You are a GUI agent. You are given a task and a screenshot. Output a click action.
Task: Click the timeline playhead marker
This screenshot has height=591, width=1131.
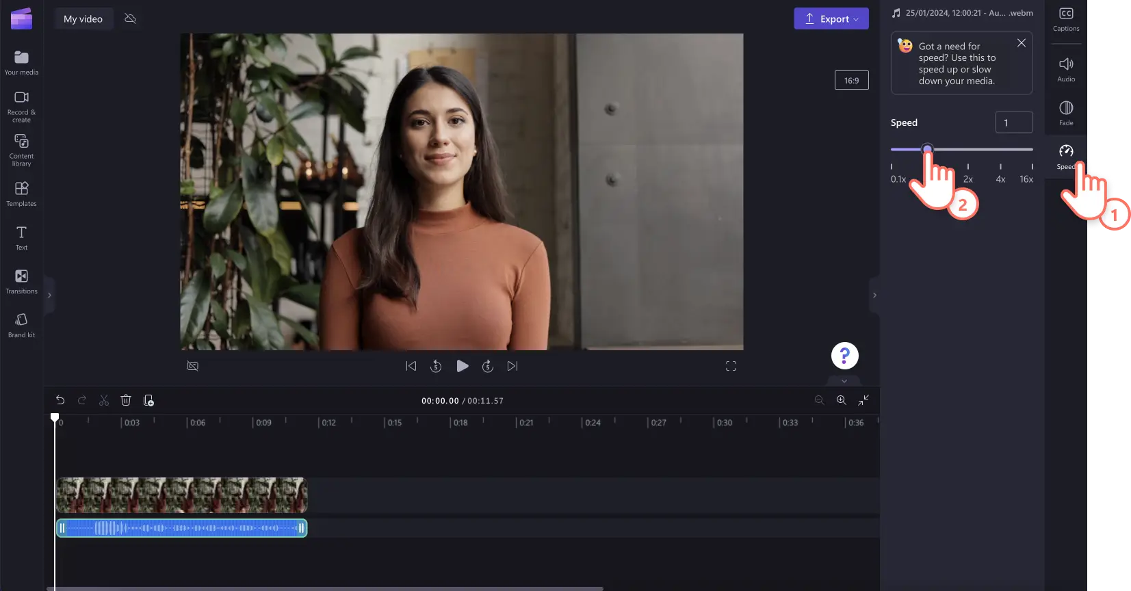[55, 417]
